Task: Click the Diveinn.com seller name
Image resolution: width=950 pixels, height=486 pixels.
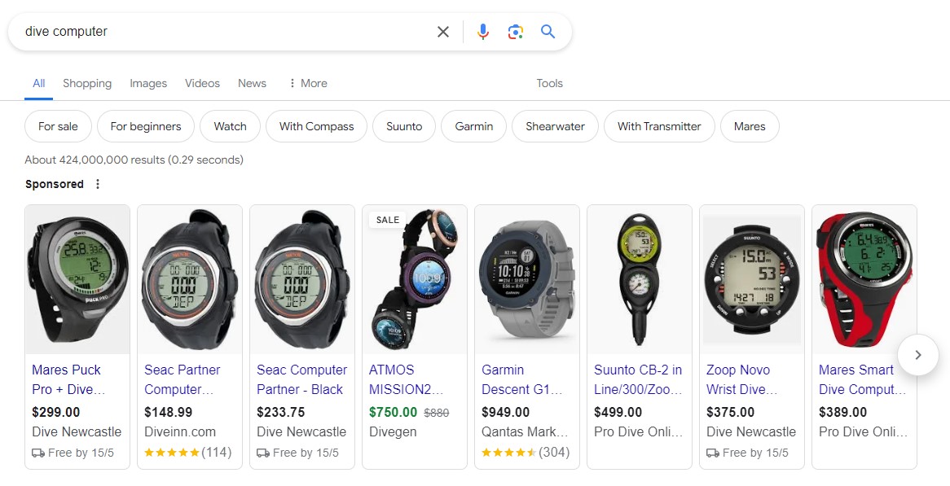Action: click(x=180, y=432)
